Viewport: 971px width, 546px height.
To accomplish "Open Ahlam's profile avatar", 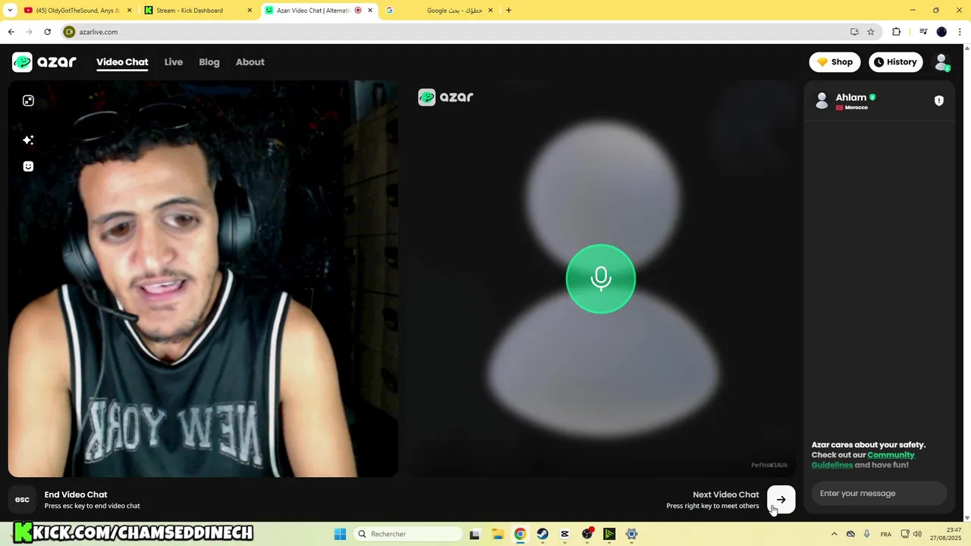I will (822, 101).
